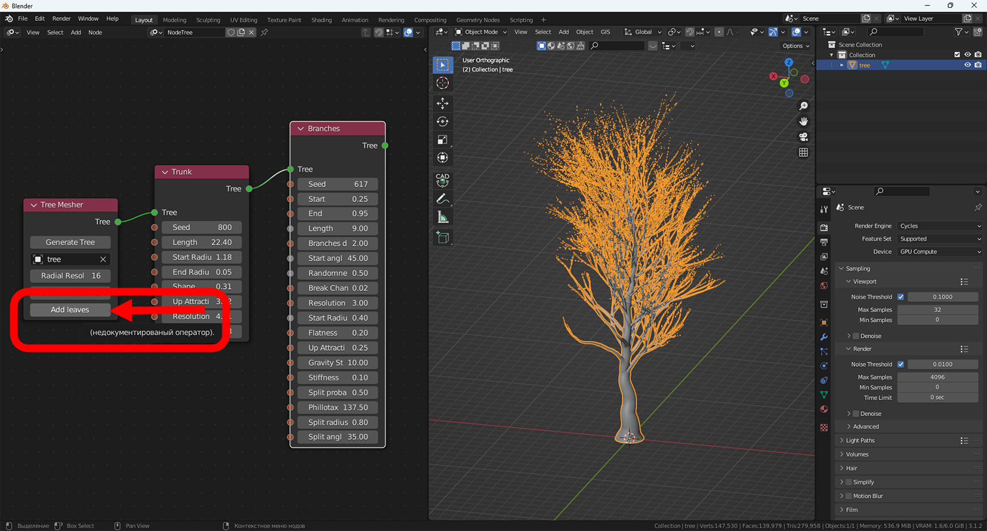Select the Move tool
Viewport: 987px width, 531px height.
442,103
